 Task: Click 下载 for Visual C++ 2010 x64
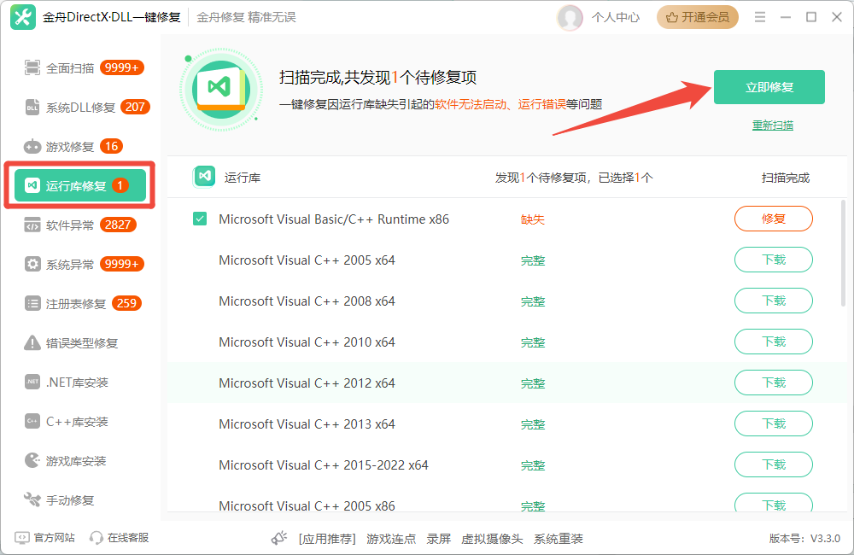tap(774, 342)
